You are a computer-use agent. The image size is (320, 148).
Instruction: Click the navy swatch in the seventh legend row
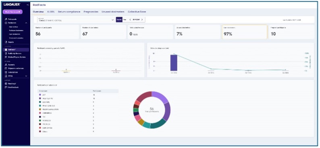[x=40, y=117]
